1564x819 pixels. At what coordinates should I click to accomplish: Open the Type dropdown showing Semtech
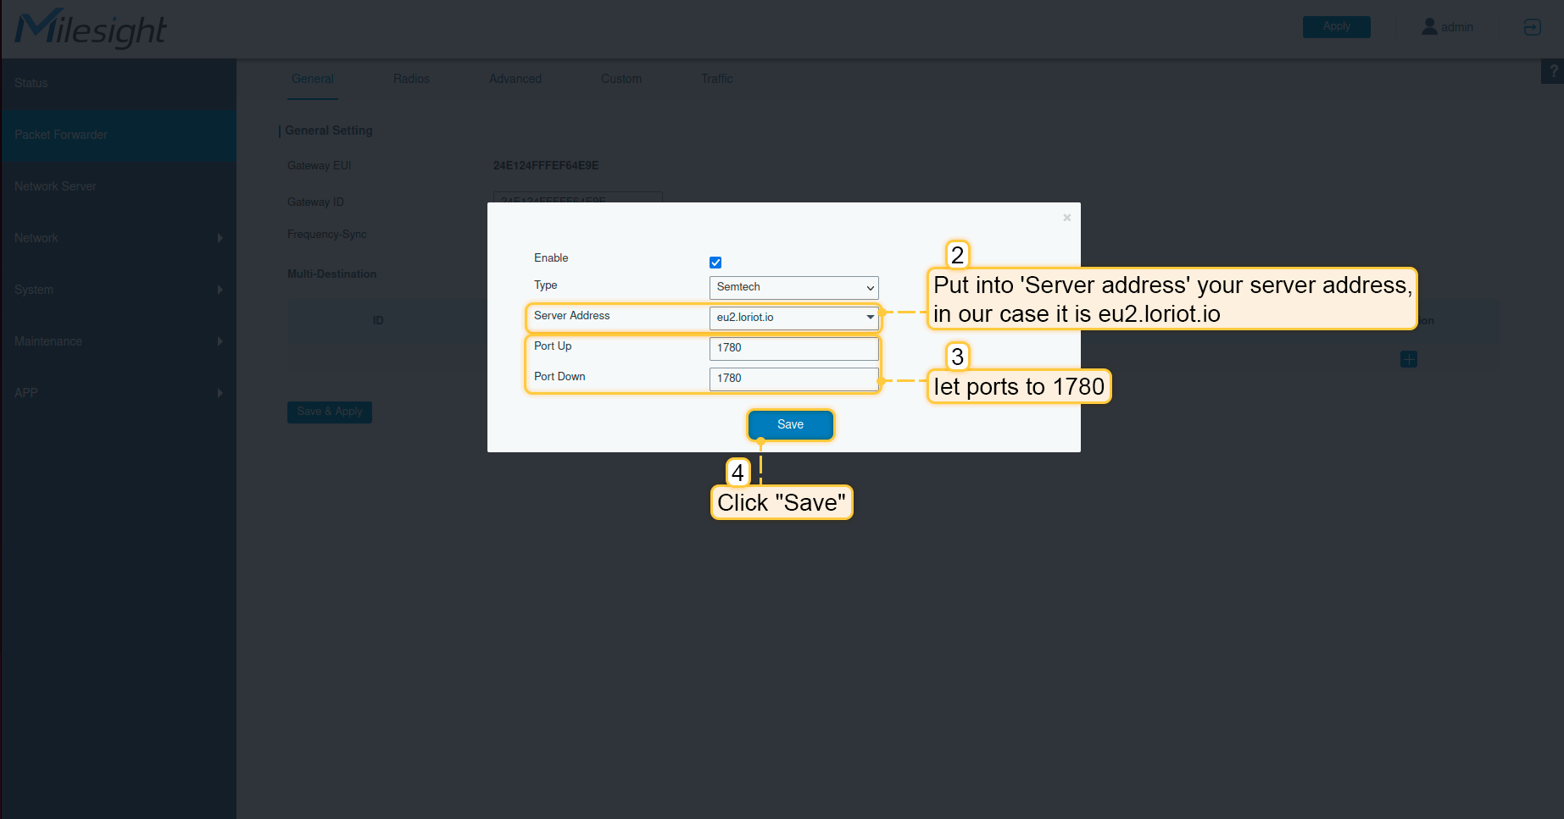point(793,287)
